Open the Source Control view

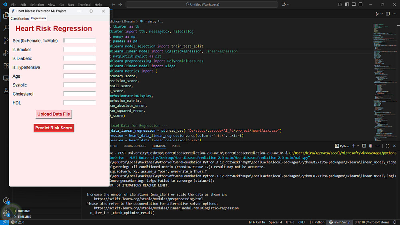coord(6,40)
